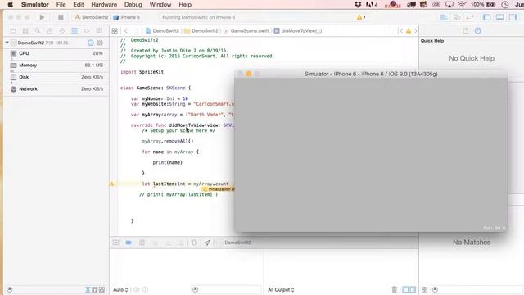Collapse the DemoSwift2 process disclosure triangle
Viewport: 524px width, 295px height.
click(7, 43)
